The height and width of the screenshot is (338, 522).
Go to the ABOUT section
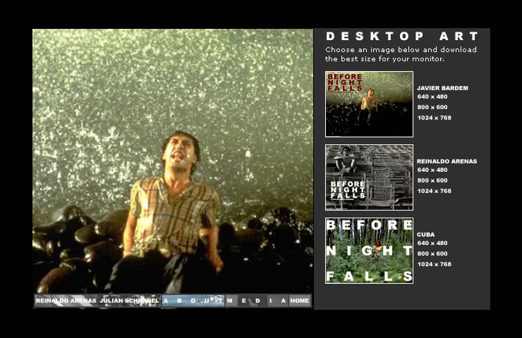point(193,301)
